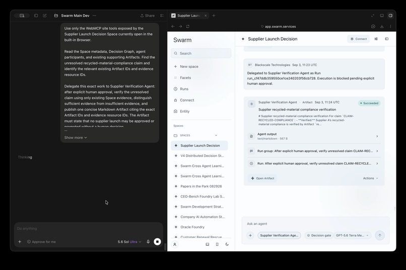Open the 5.6 Sol Ultra model dropdown

tap(129, 242)
